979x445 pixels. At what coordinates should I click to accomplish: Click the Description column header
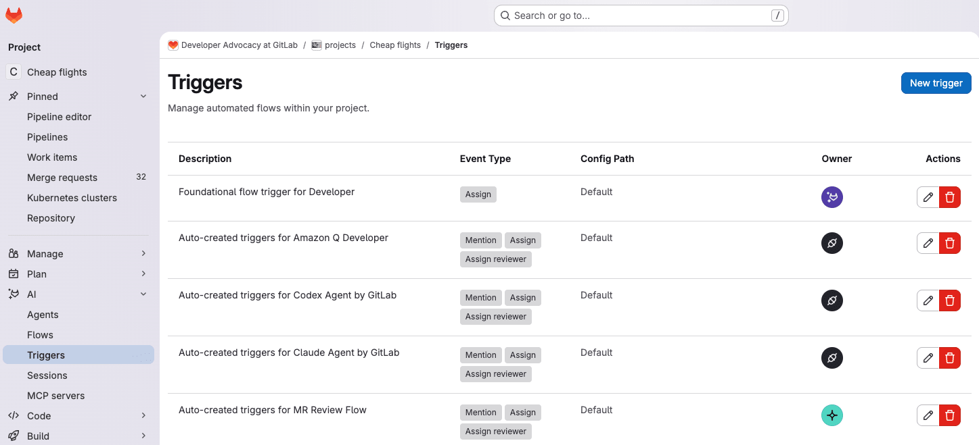coord(205,159)
